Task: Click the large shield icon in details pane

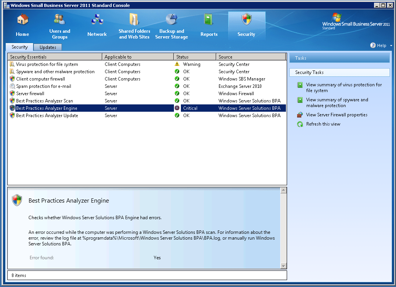Action: pos(17,200)
